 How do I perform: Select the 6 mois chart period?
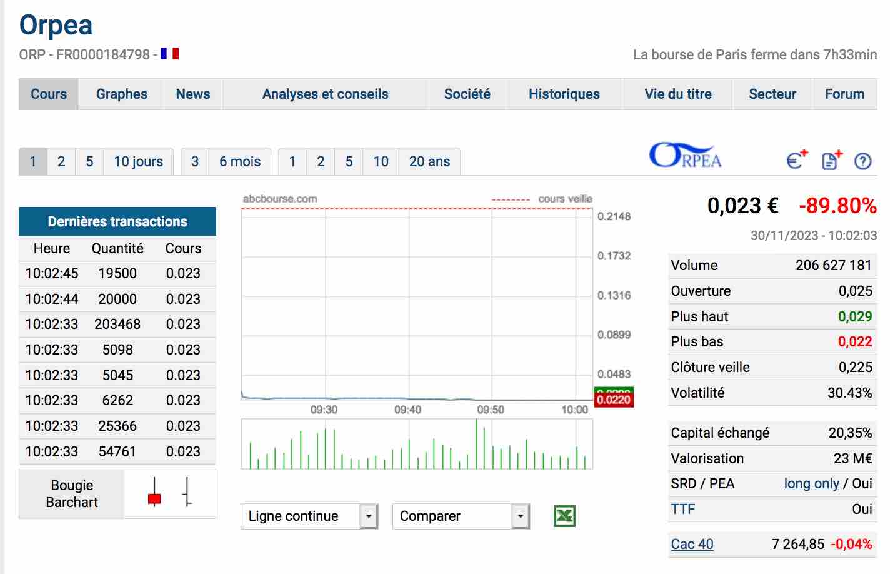point(240,161)
